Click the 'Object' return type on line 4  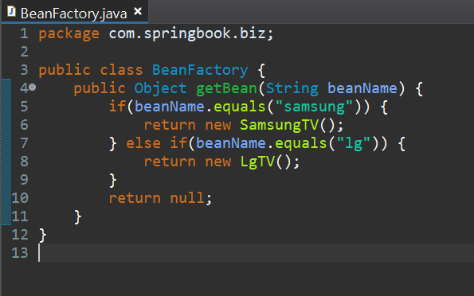pyautogui.click(x=160, y=88)
